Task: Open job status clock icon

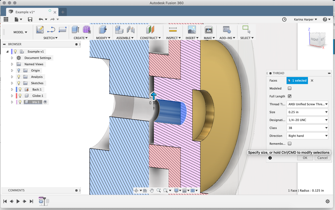Action: click(284, 19)
